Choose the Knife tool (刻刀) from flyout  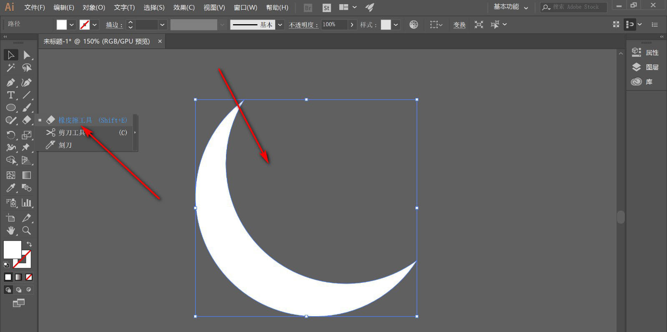click(x=65, y=145)
